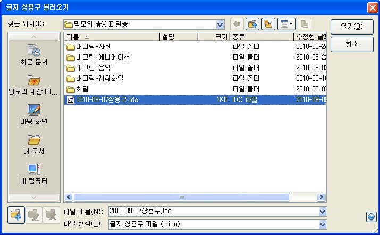Click the grayed delete-favorite icon
Viewport: 380px width, 235px height.
(51, 215)
